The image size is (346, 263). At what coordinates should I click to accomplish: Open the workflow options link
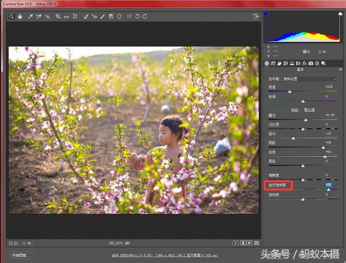pos(164,255)
